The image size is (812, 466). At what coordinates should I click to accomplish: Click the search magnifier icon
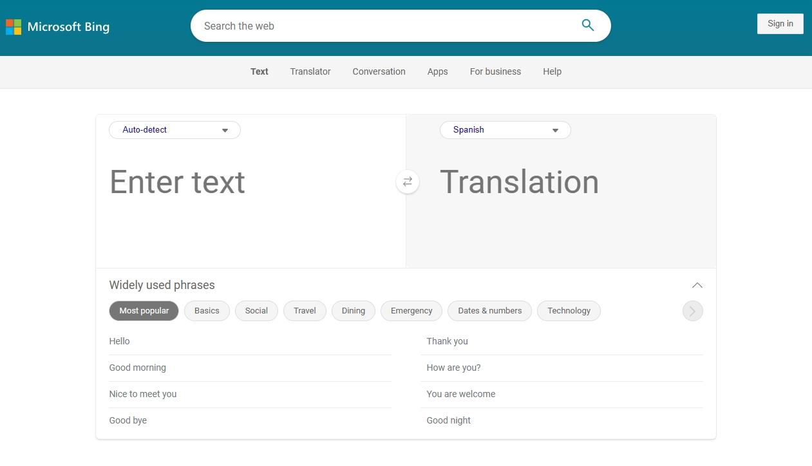click(587, 26)
